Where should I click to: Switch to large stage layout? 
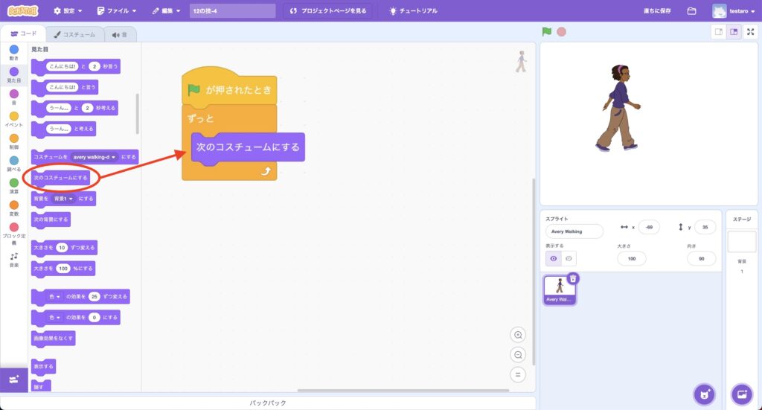(x=734, y=32)
